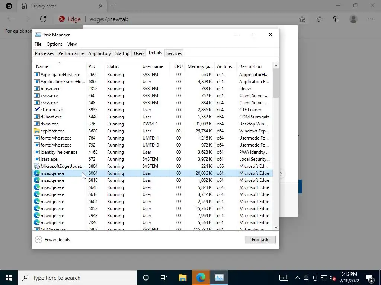
Task: Sort by the Status column header
Action: pyautogui.click(x=122, y=66)
